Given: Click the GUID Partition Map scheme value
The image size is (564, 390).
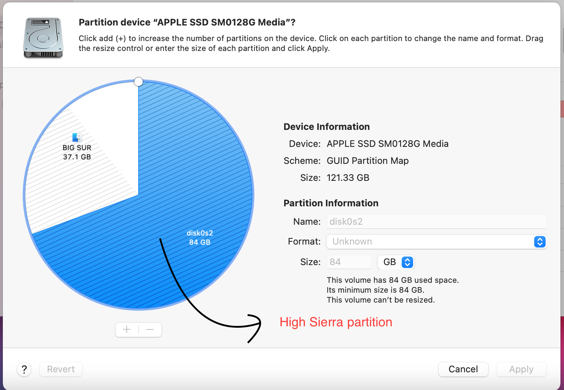Looking at the screenshot, I should tap(367, 161).
